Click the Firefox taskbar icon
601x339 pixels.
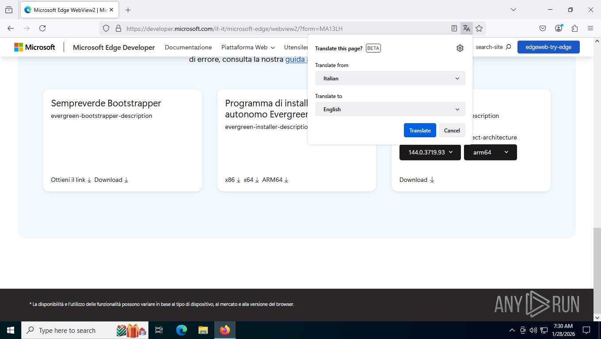pos(225,330)
